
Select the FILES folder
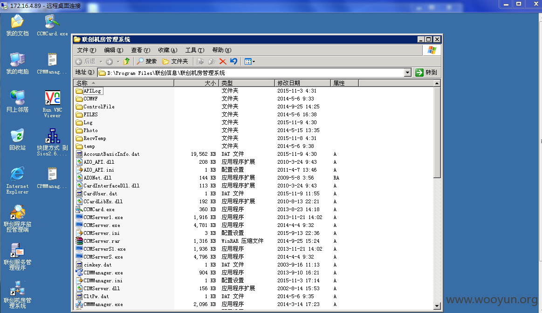[x=87, y=114]
